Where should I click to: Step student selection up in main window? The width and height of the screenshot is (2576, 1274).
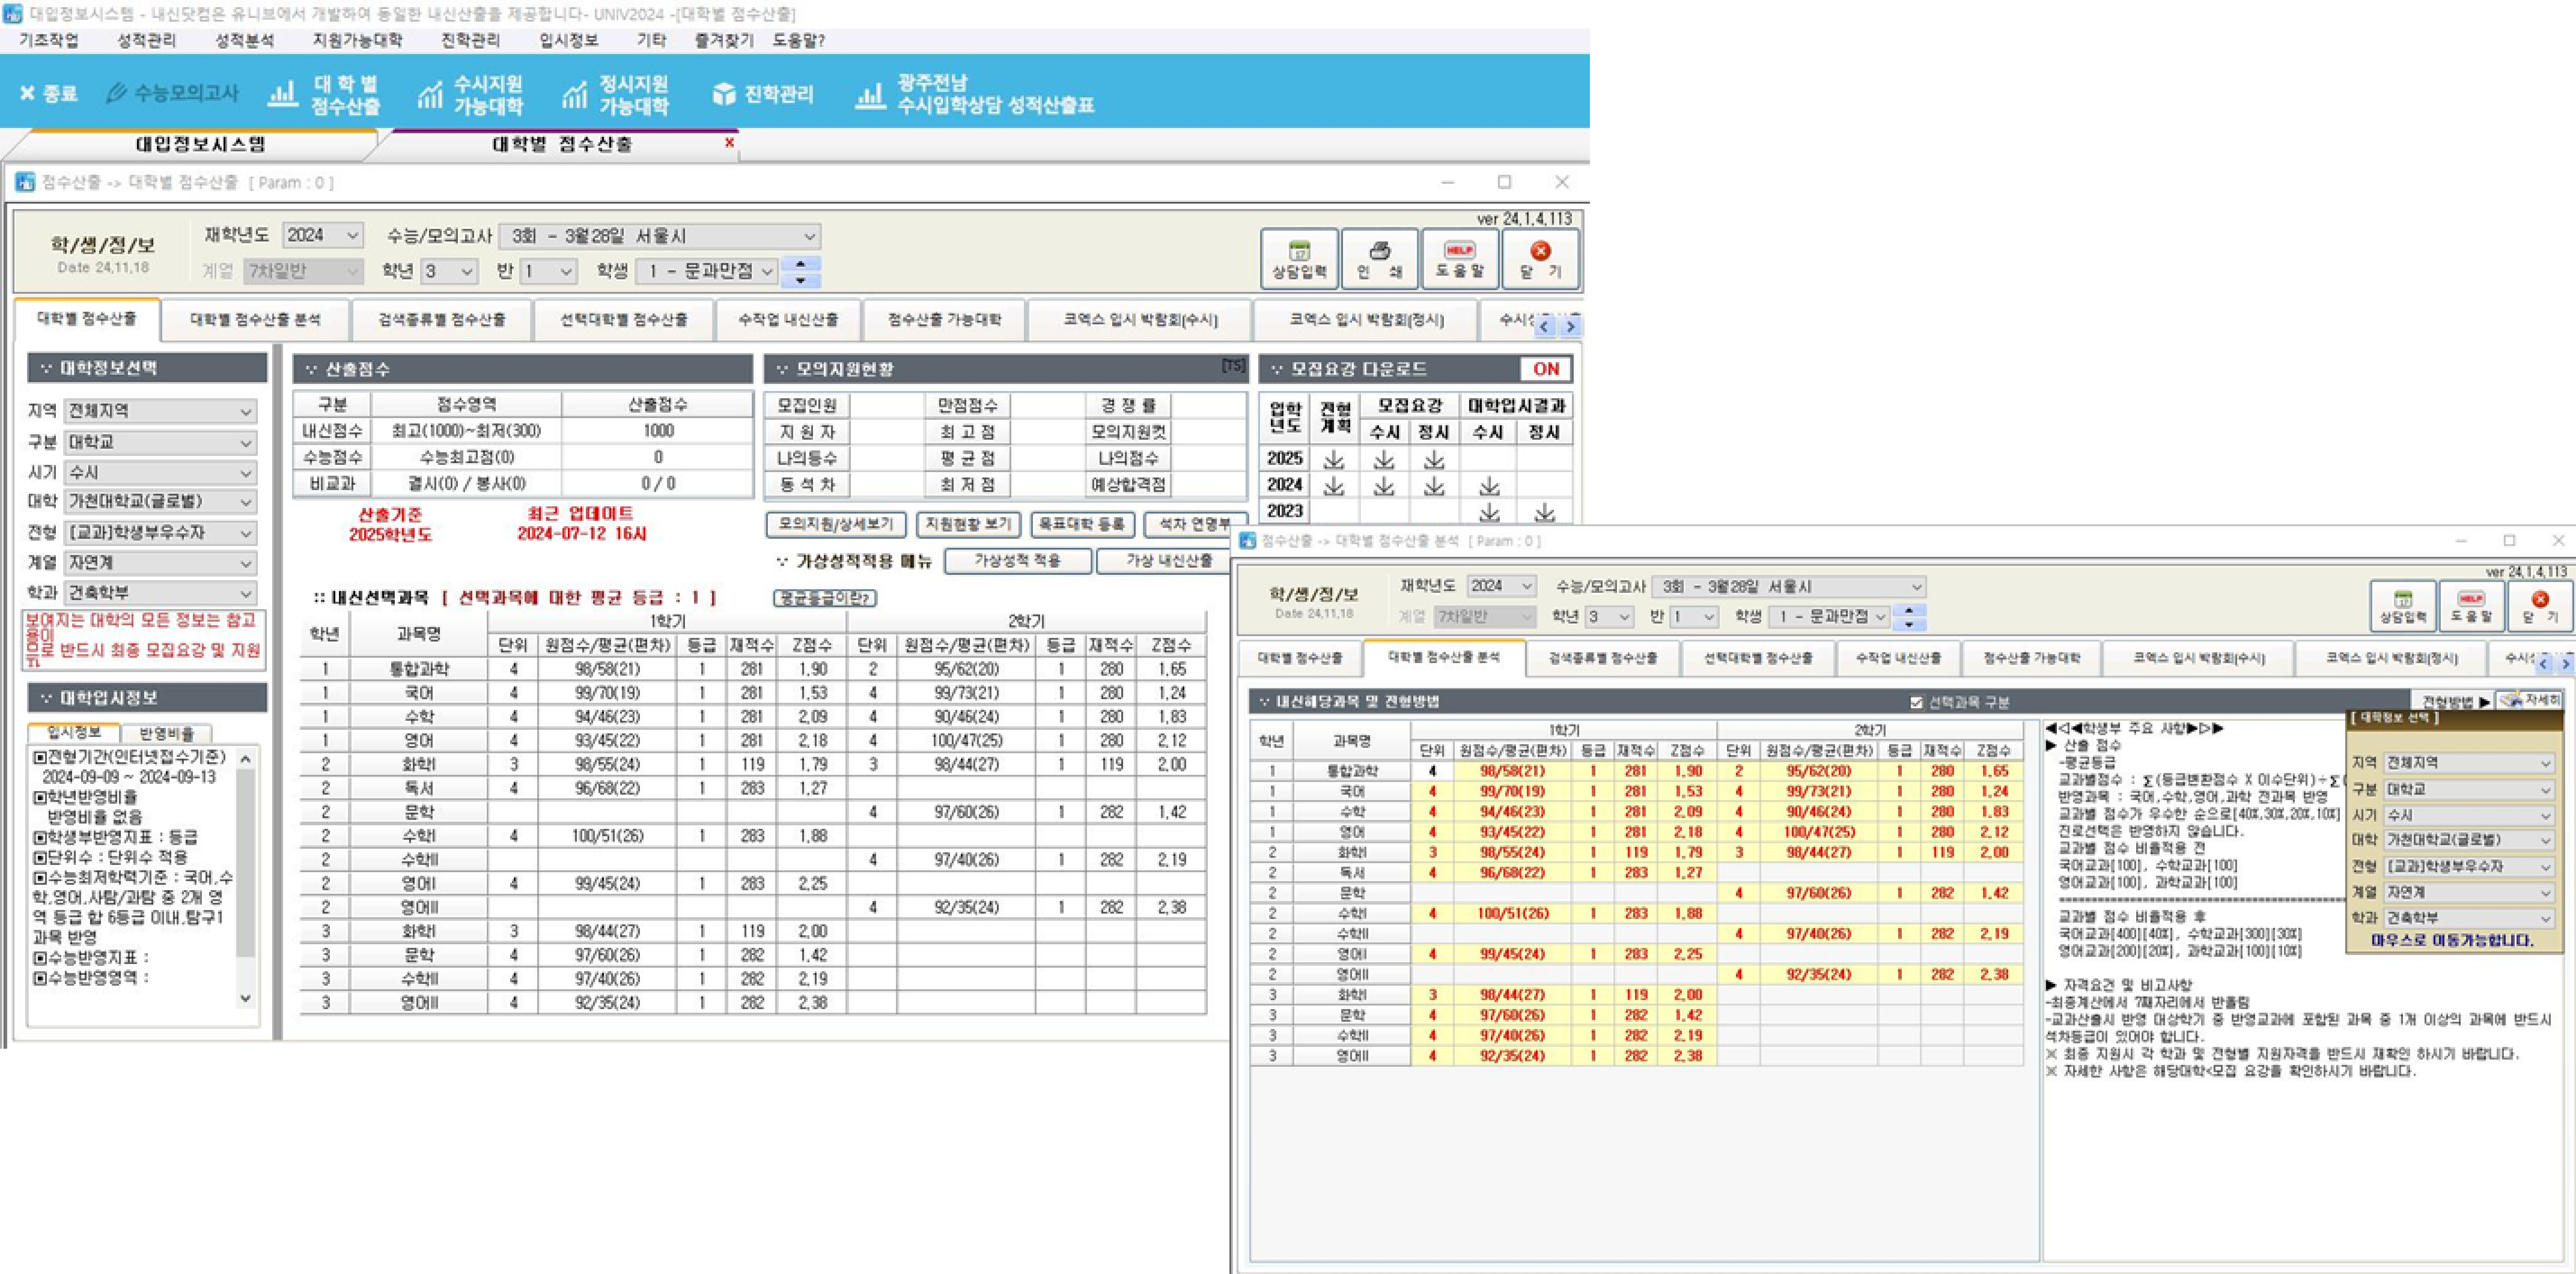coord(800,264)
